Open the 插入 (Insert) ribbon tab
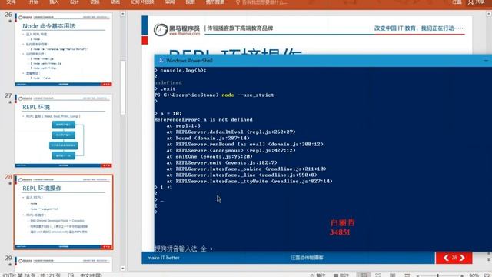This screenshot has width=492, height=277. (x=54, y=2)
